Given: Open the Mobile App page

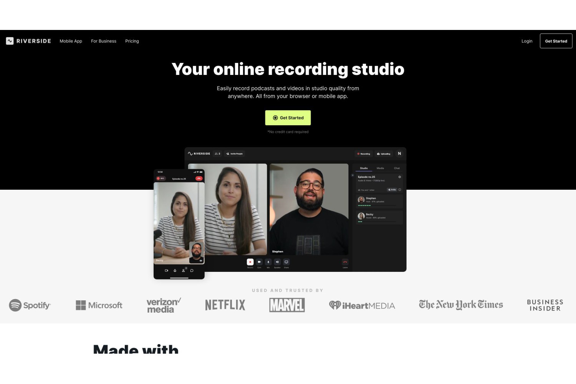Looking at the screenshot, I should (x=71, y=41).
